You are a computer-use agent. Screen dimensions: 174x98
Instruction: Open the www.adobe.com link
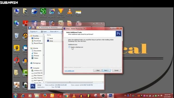pos(69,71)
